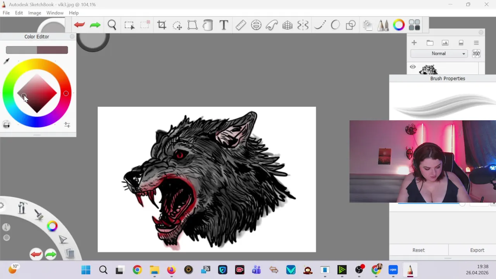Open the Draw Styles shapes tool

351,25
